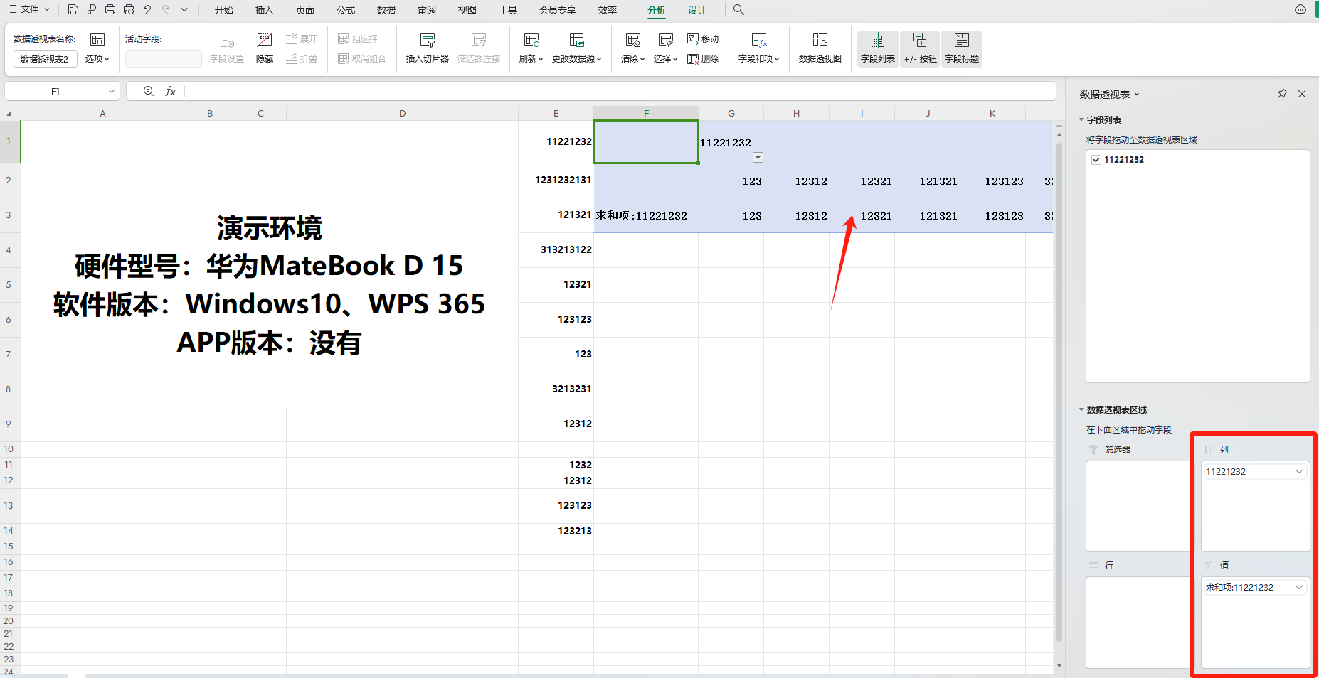
Task: Pin the 数据透视表 side panel
Action: 1282,94
